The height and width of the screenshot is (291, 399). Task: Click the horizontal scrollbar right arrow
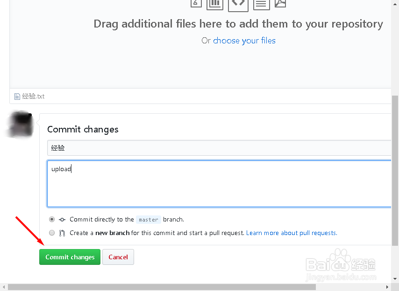click(x=387, y=287)
